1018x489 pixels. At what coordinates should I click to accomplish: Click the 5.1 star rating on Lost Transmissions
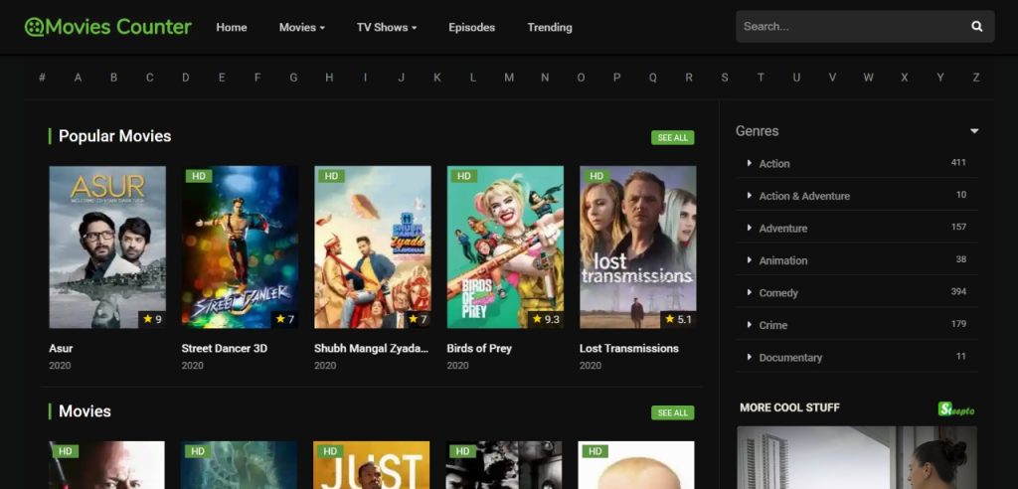coord(678,319)
